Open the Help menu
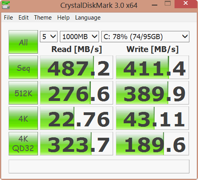Screen dimensions: 198x180 coord(63,18)
